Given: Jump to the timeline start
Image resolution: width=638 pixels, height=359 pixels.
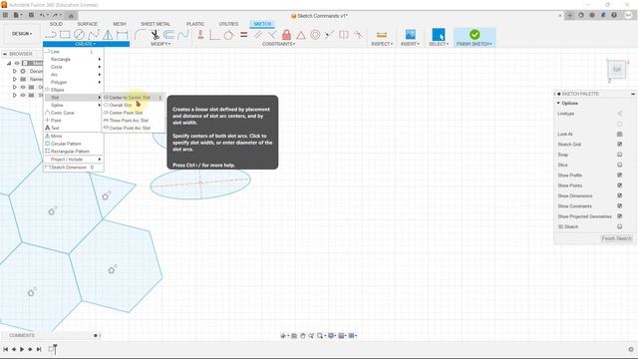Looking at the screenshot, I should pos(5,349).
